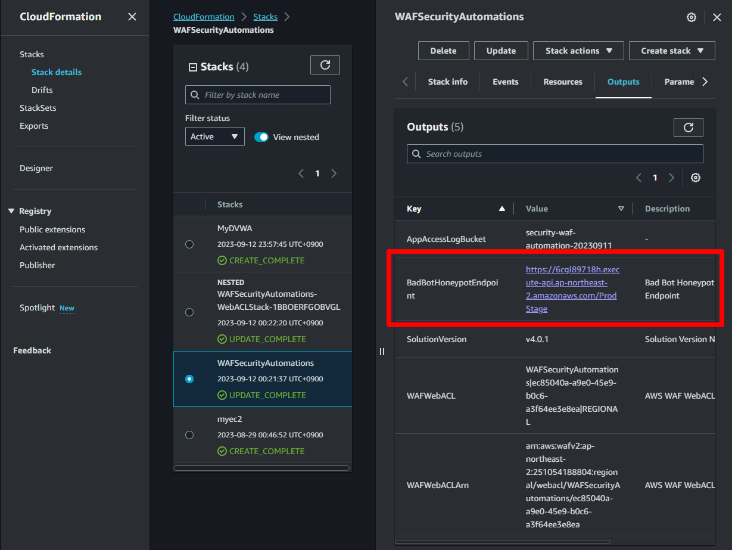This screenshot has width=732, height=550.
Task: Open StackSets in the sidebar
Action: (x=38, y=108)
